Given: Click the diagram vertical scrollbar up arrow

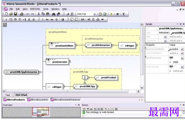Looking at the screenshot, I should click(142, 24).
